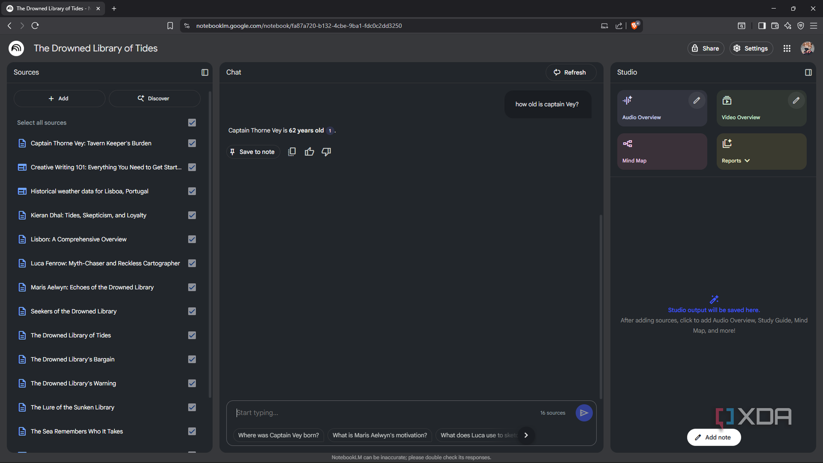Toggle Select all sources checkbox
Screen dimensions: 823x463
[192, 123]
